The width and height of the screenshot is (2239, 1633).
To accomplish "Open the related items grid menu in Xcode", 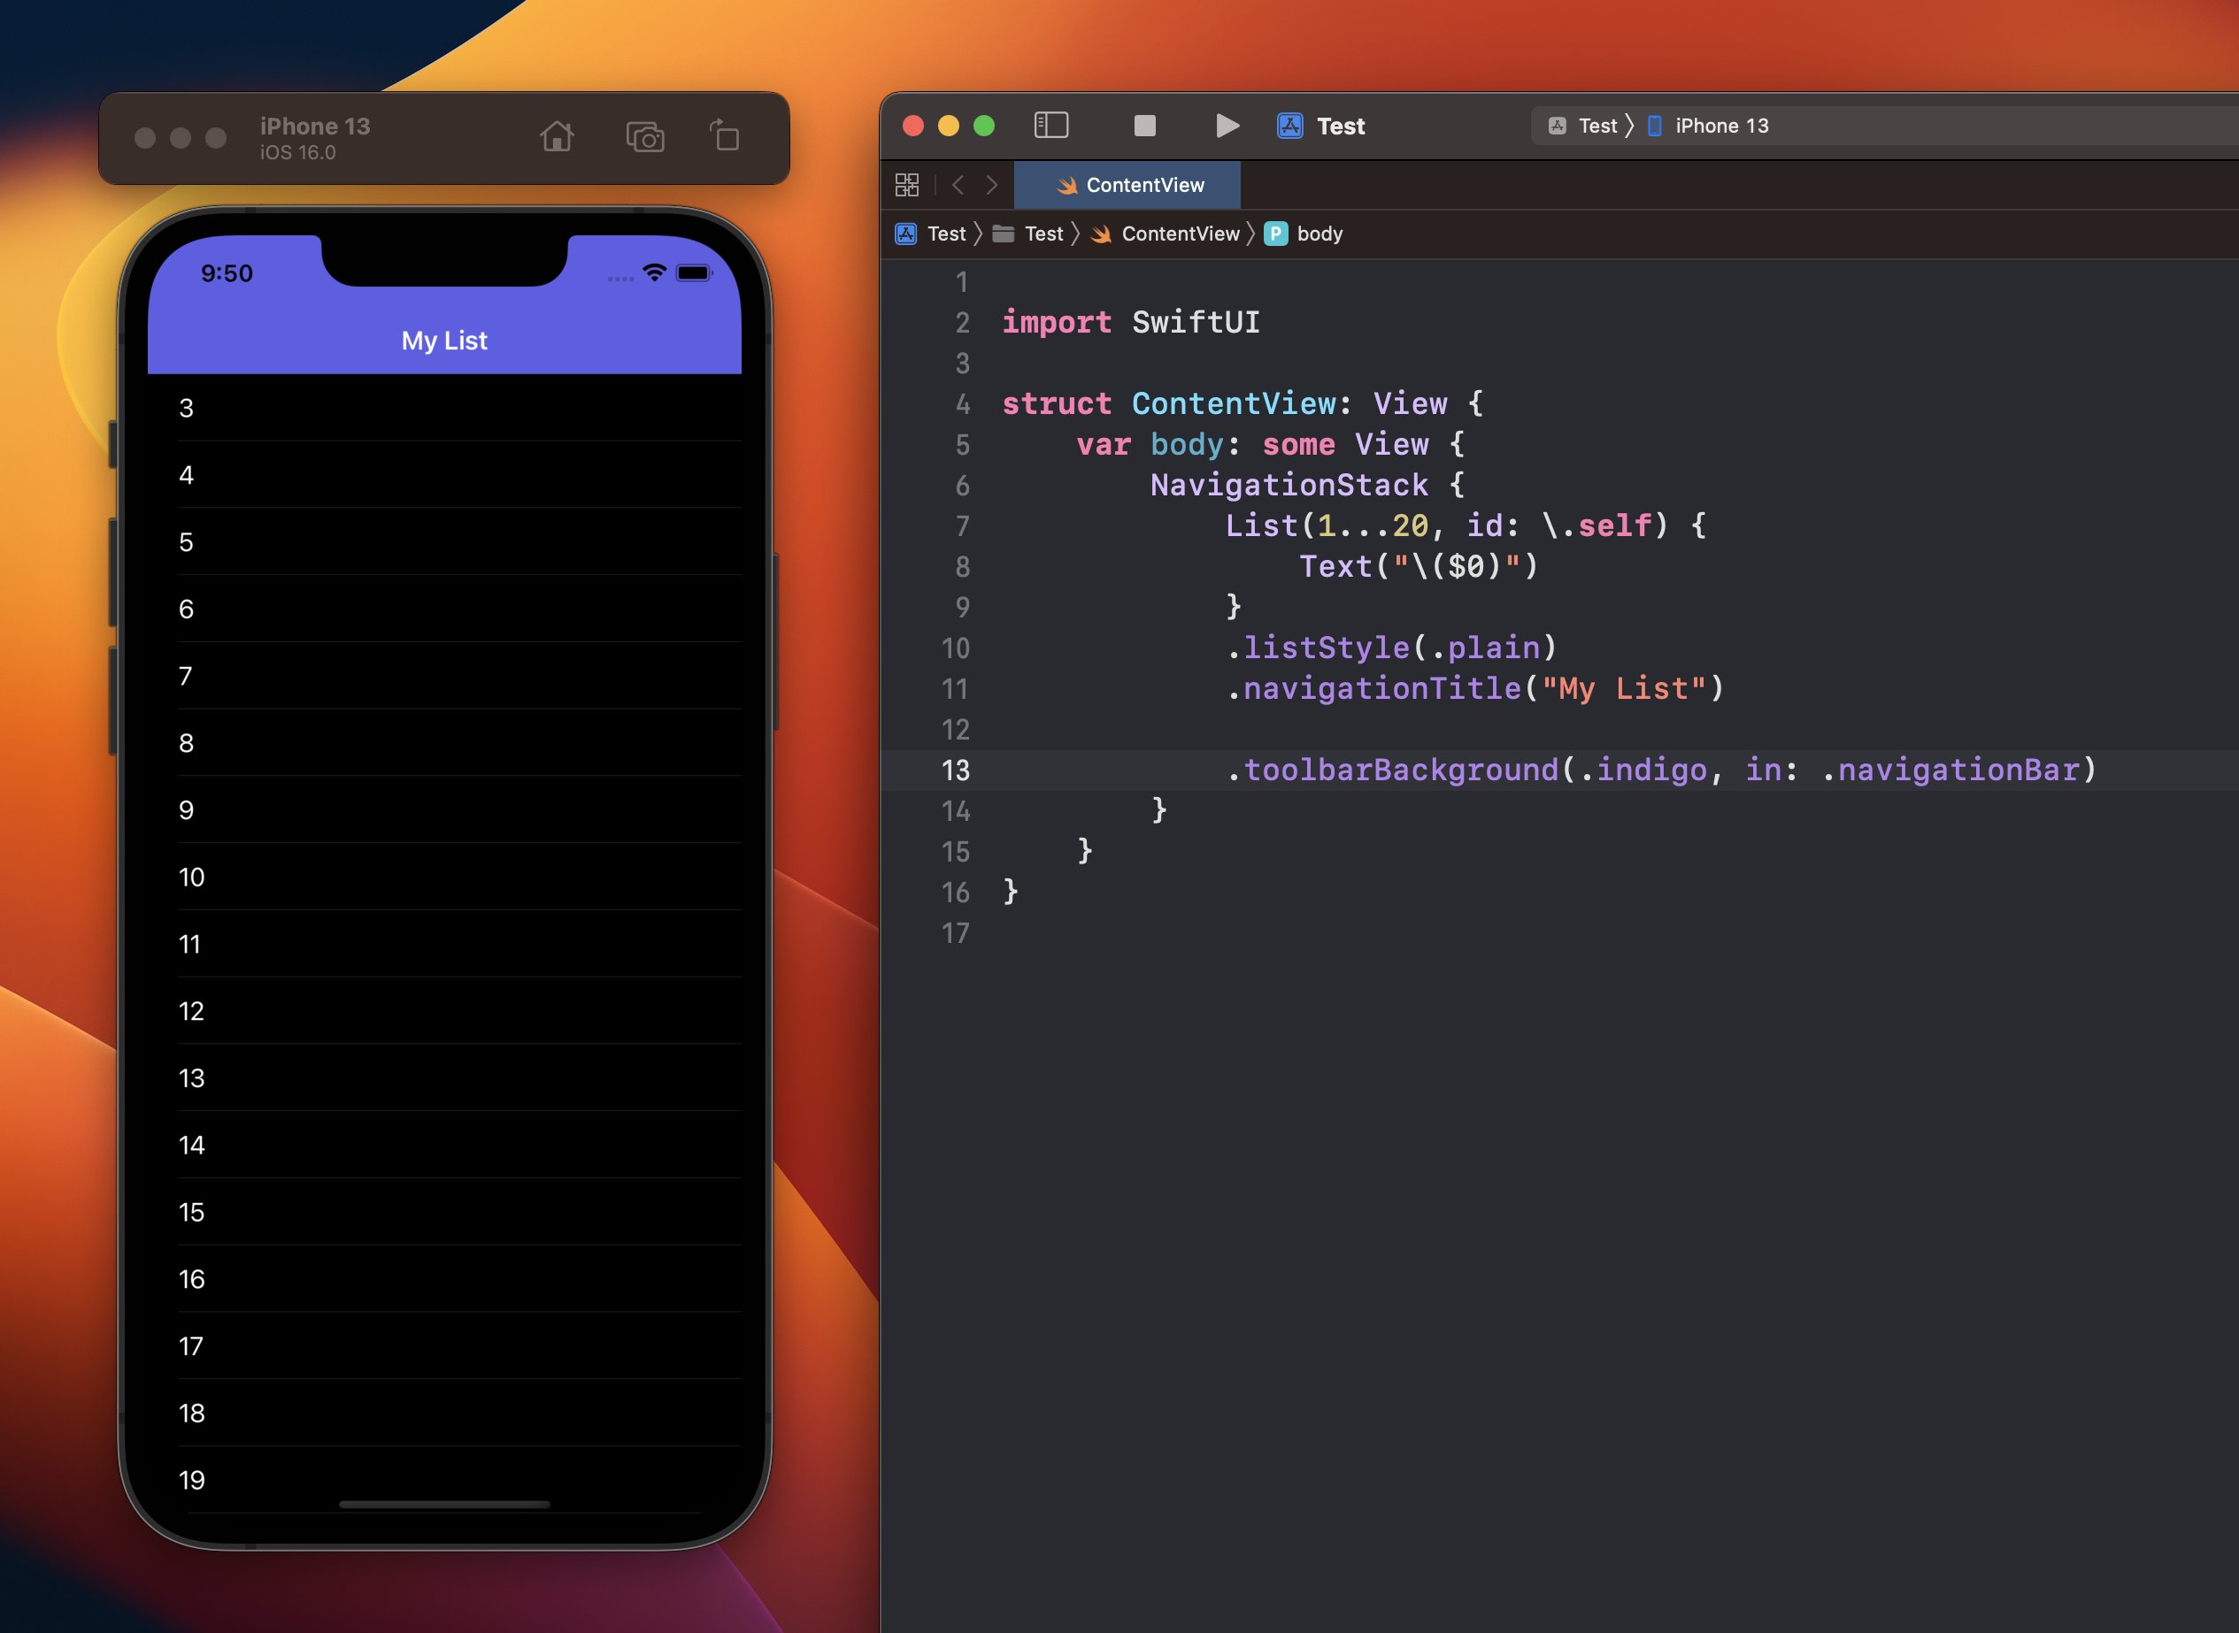I will click(907, 185).
